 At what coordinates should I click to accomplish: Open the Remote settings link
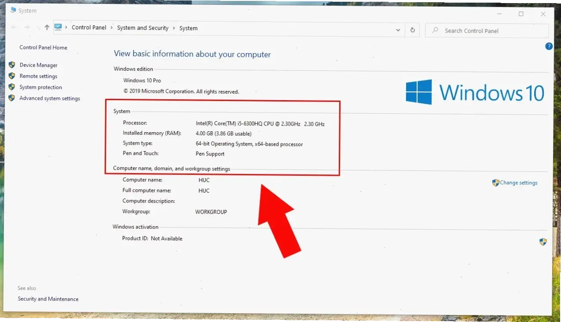click(38, 76)
